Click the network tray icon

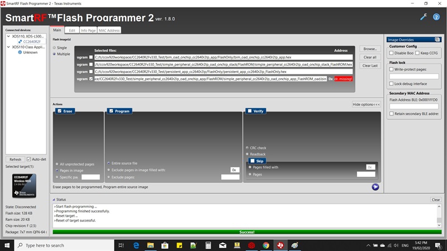pyautogui.click(x=389, y=245)
